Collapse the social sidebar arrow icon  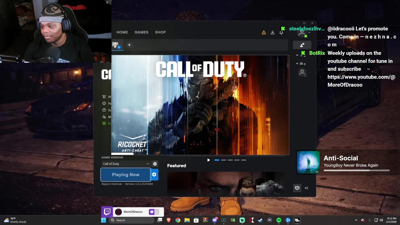coord(306,188)
